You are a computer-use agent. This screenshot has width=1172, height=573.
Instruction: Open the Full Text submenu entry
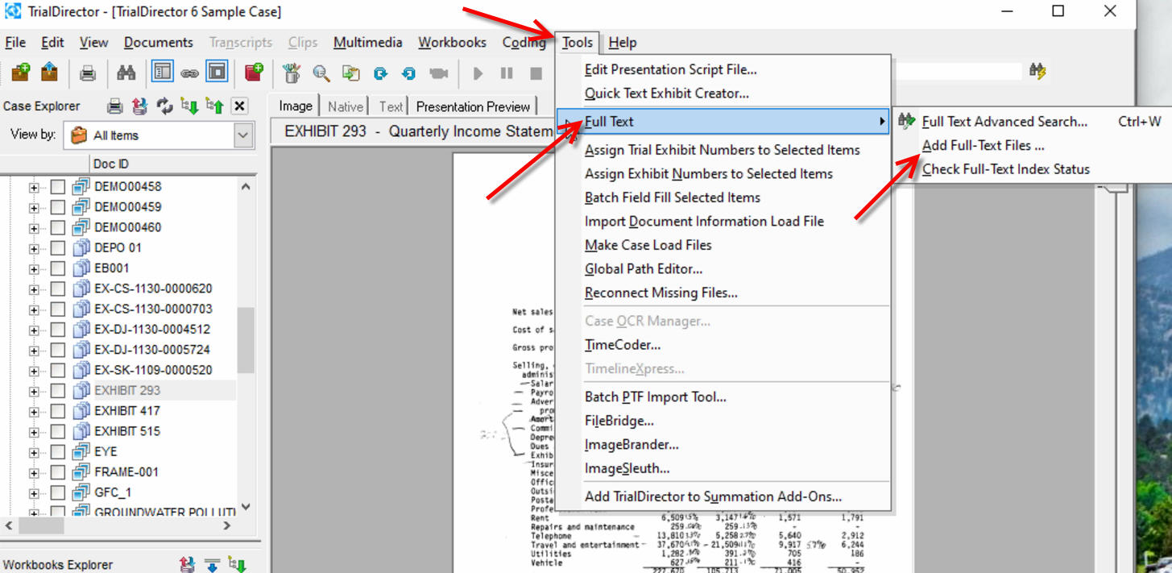(x=723, y=122)
